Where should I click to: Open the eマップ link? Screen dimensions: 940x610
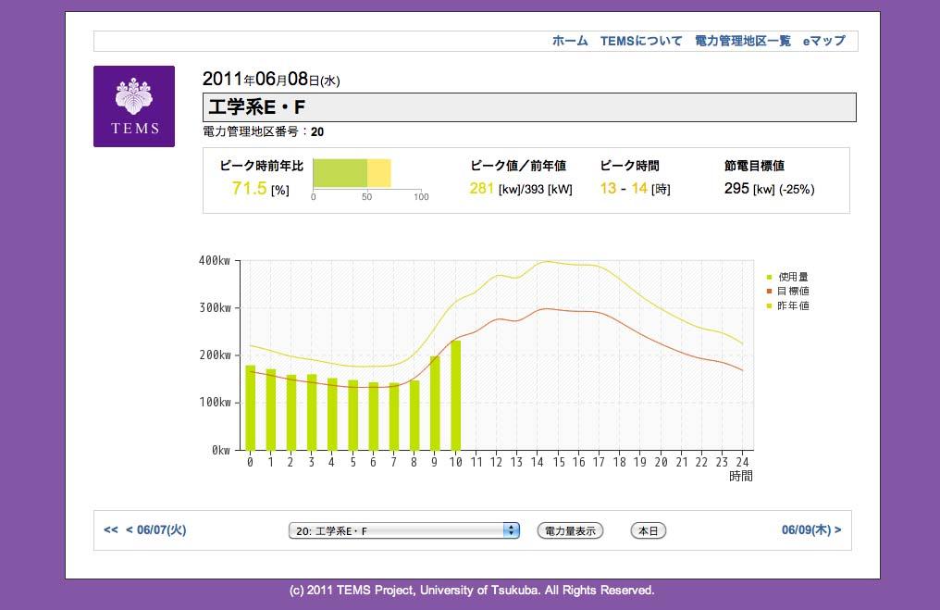pos(823,41)
